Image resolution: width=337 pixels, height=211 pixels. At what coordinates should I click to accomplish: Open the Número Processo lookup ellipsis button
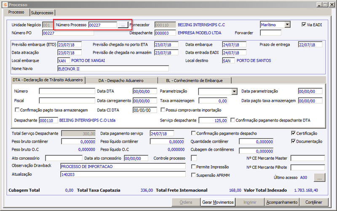(123, 25)
